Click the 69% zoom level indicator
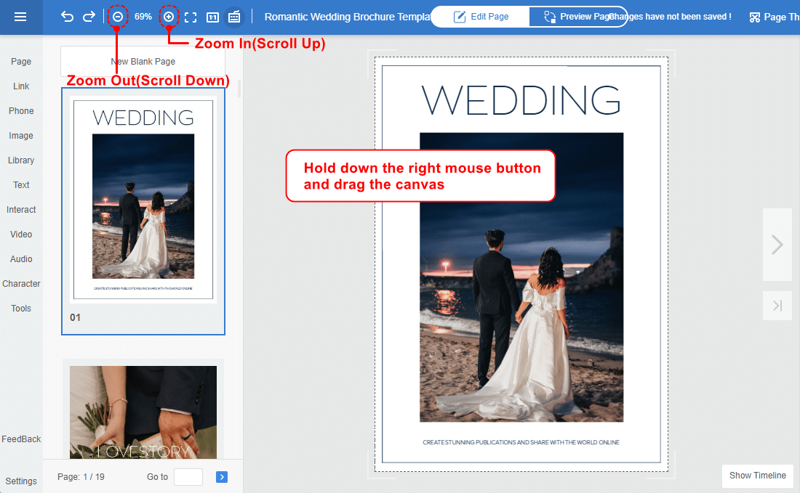The width and height of the screenshot is (800, 493). tap(143, 16)
